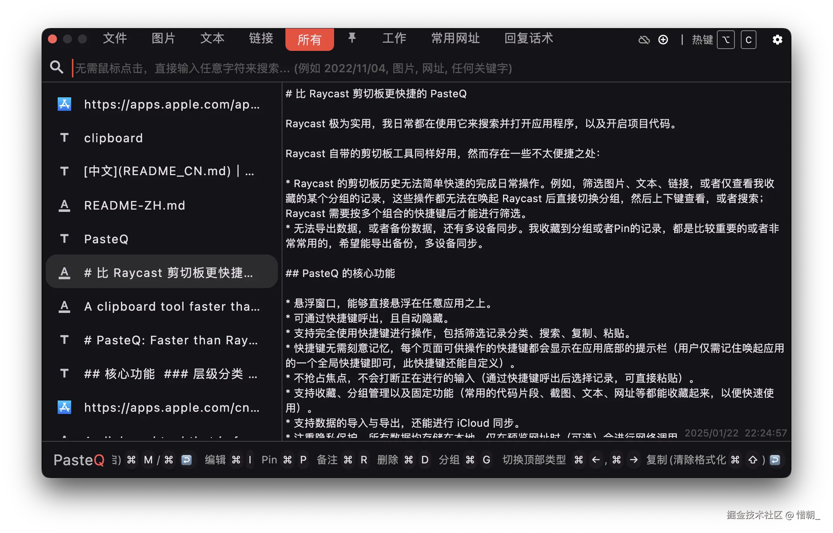Switch to the 链接 tab

pos(261,39)
